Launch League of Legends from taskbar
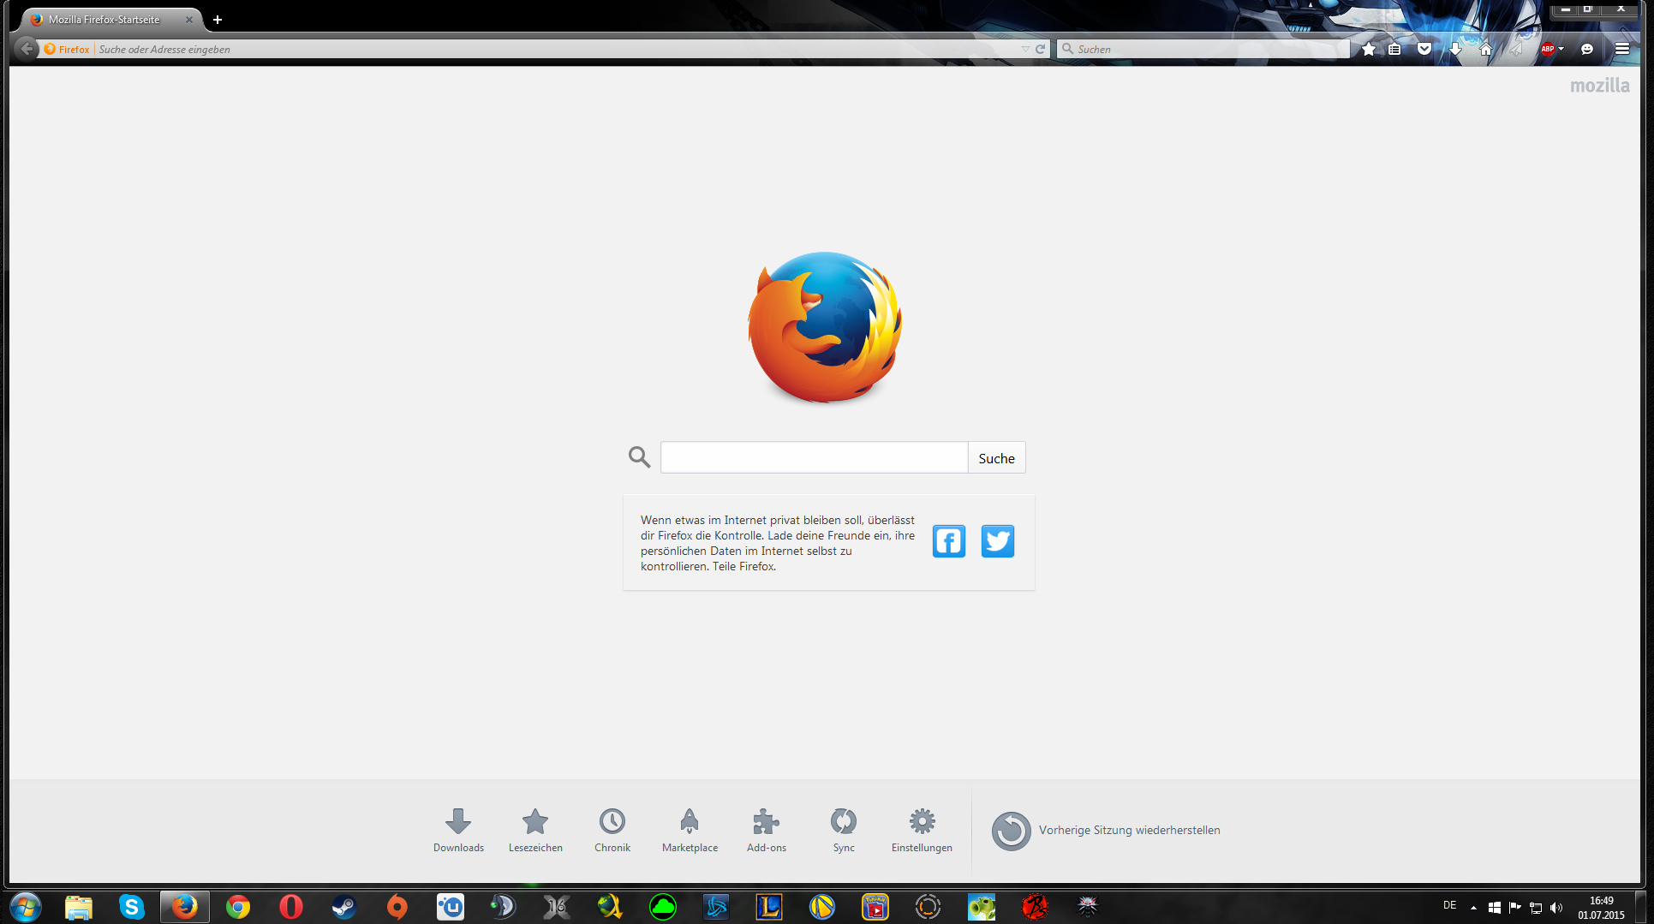The image size is (1654, 924). [x=769, y=907]
